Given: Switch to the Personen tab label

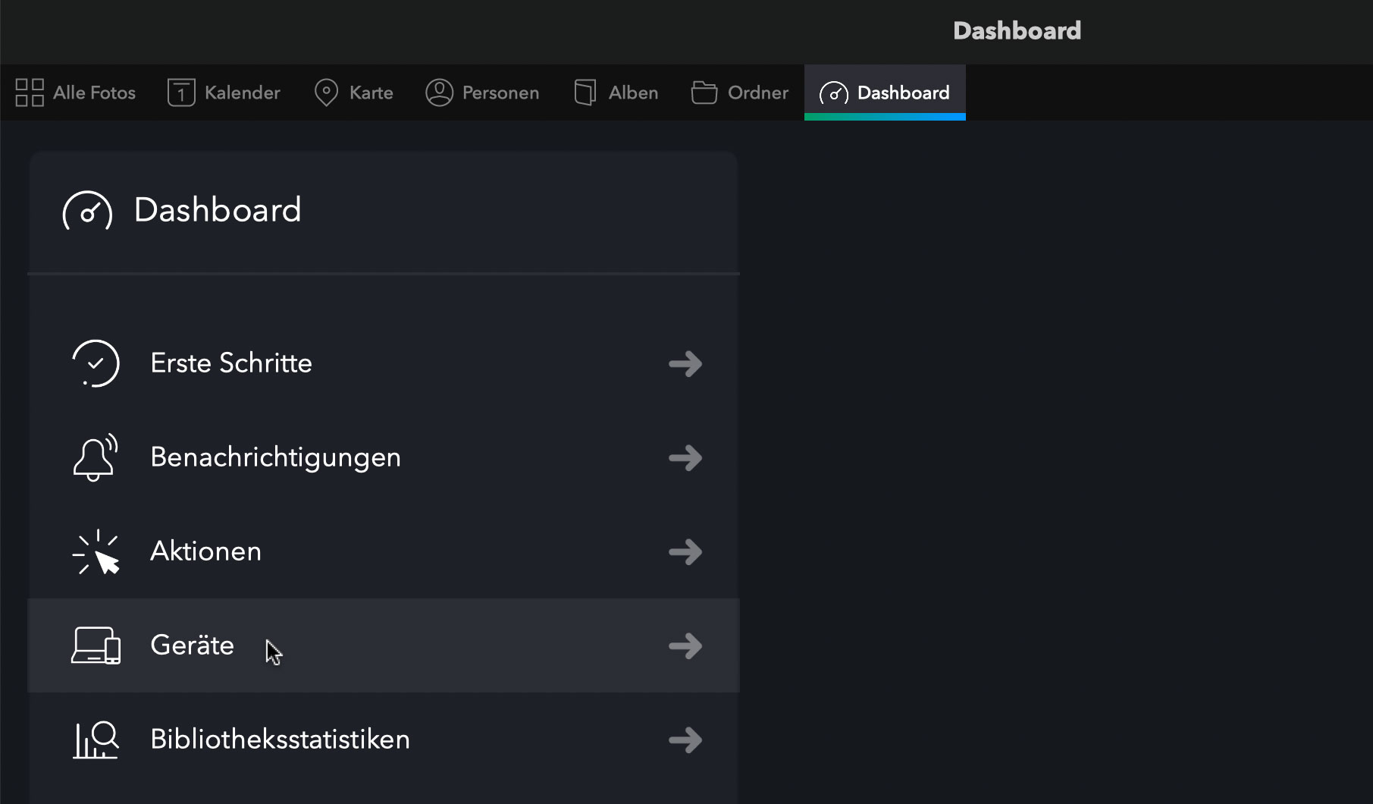Looking at the screenshot, I should 500,93.
